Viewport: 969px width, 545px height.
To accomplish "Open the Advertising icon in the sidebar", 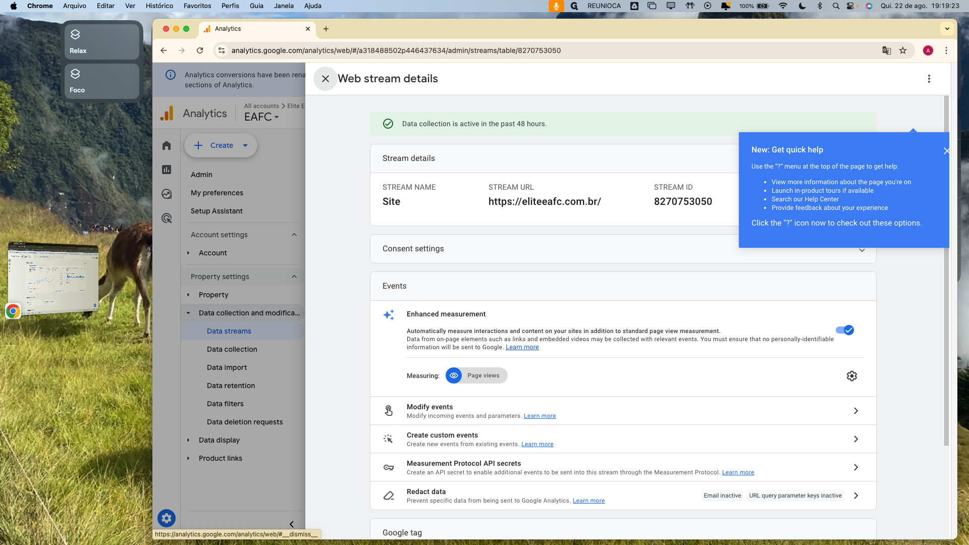I will tap(167, 218).
